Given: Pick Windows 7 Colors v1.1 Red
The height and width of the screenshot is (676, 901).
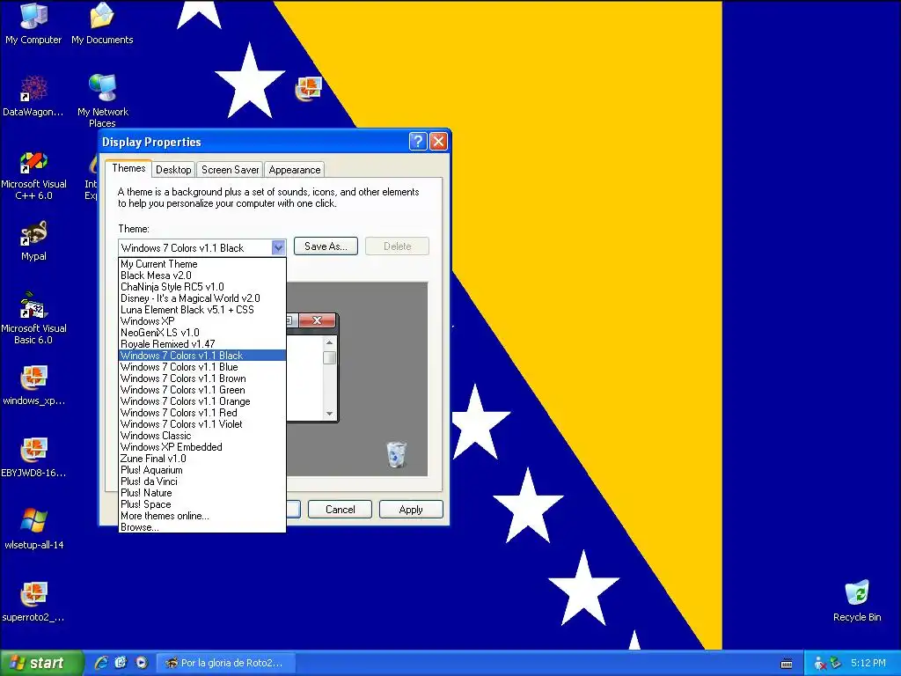Looking at the screenshot, I should (x=201, y=413).
